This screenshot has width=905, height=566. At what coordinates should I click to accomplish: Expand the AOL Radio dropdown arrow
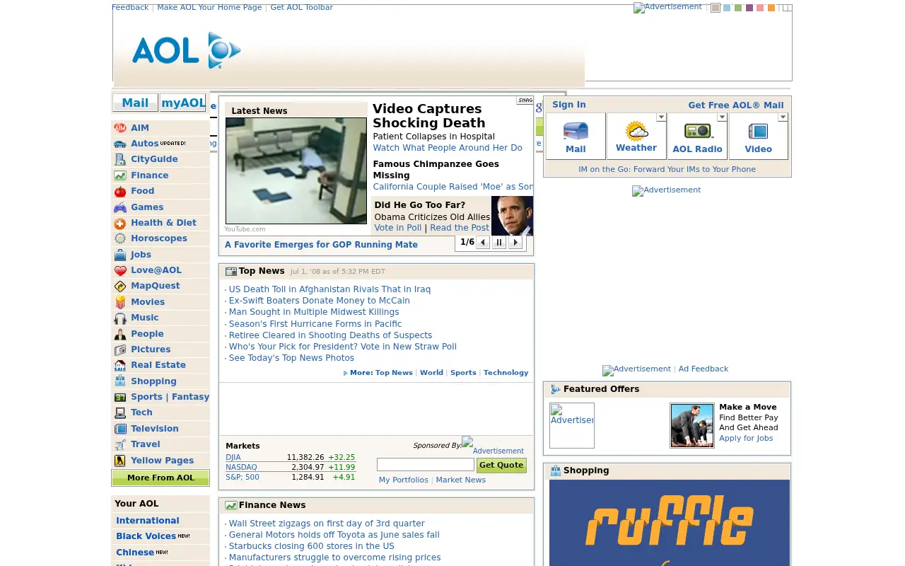[x=722, y=117]
